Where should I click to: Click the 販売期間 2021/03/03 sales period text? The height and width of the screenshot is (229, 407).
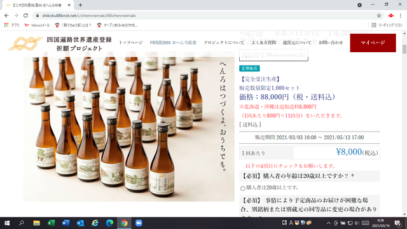click(x=310, y=137)
